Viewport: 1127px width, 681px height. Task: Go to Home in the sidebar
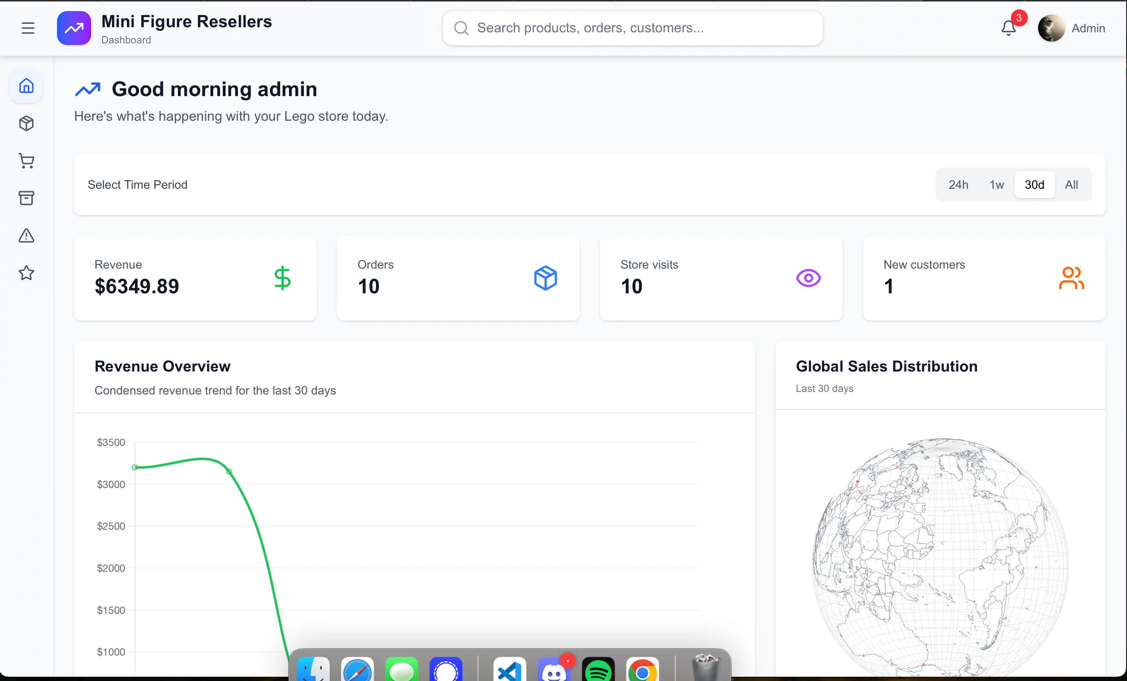26,86
